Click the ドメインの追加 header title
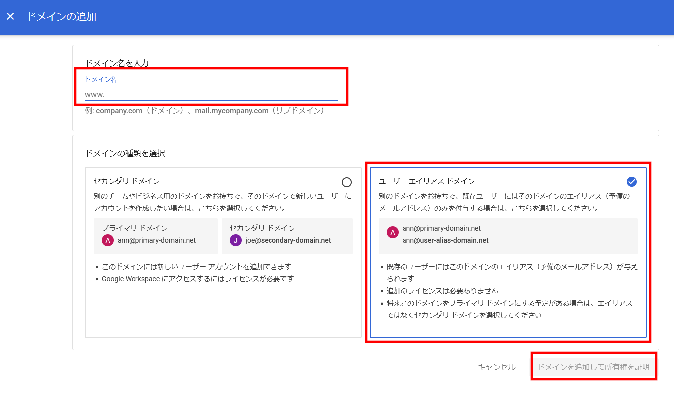The height and width of the screenshot is (393, 674). [61, 17]
